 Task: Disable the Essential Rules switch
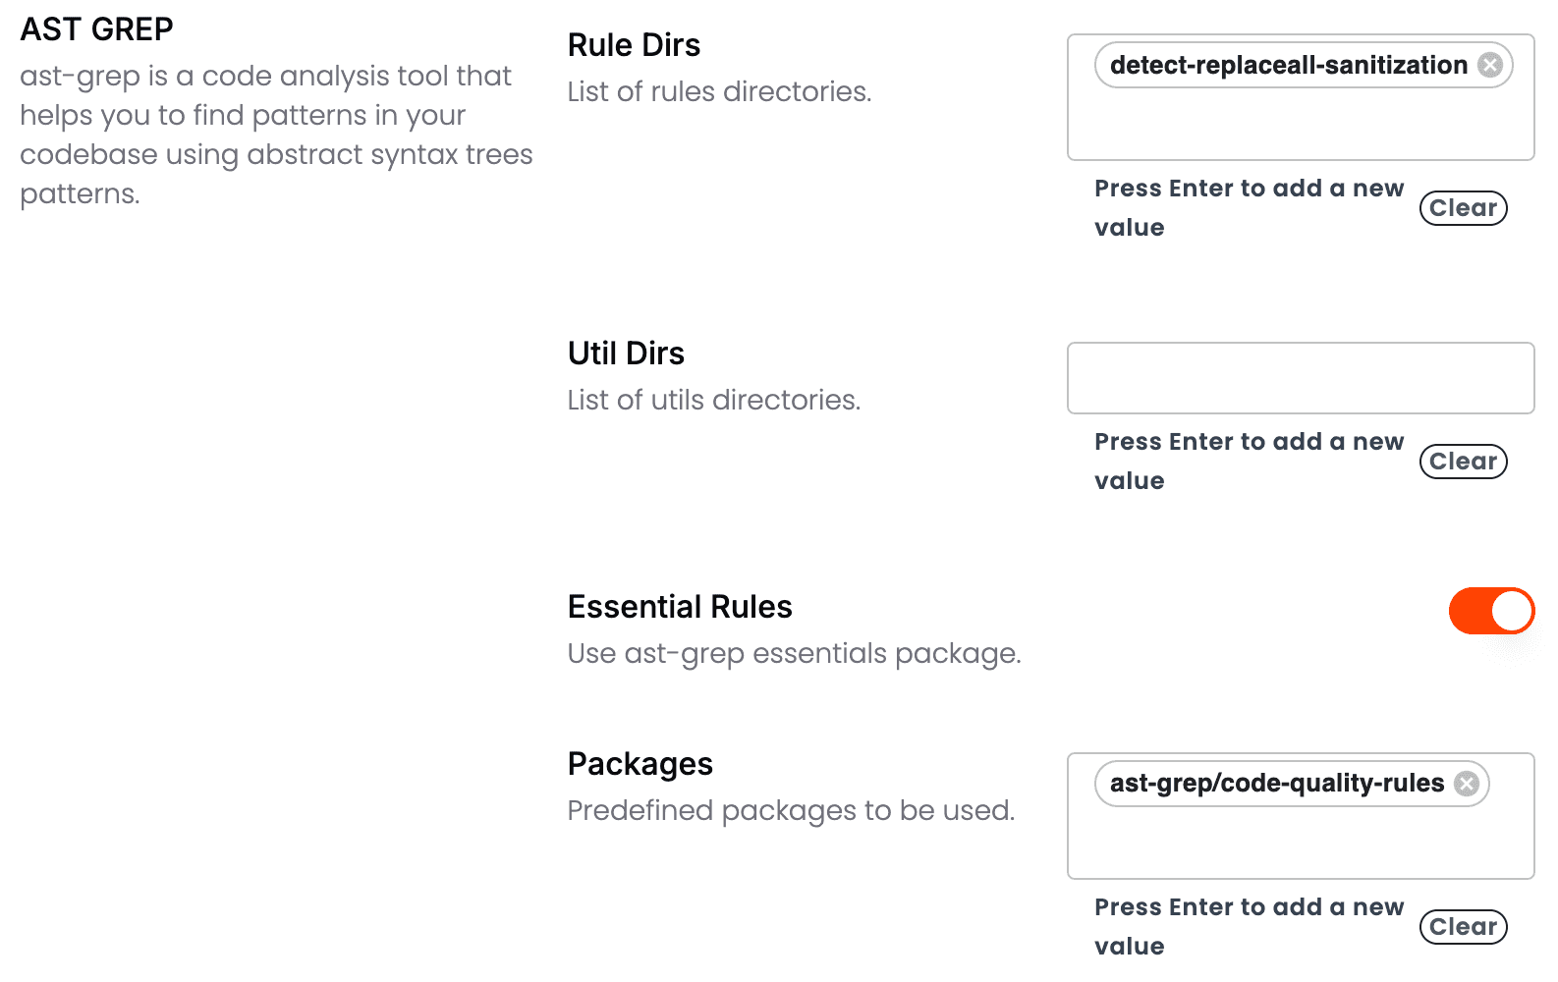1491,611
